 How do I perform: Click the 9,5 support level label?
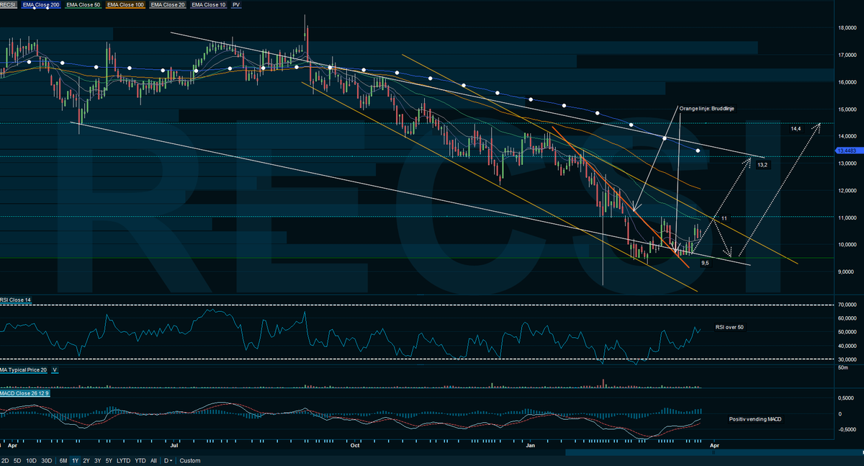(x=705, y=263)
